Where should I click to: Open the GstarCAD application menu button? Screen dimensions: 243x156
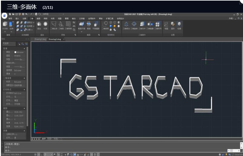point(5,16)
